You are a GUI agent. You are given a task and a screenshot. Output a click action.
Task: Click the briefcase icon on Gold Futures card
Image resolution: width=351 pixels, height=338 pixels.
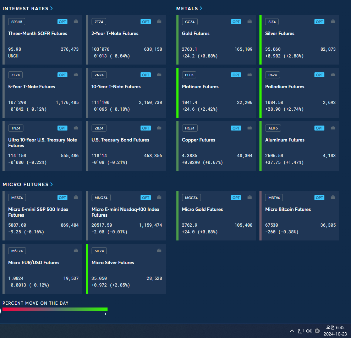[249, 22]
